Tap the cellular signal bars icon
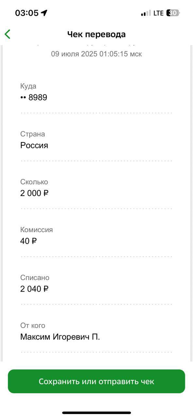This screenshot has height=418, width=193. (x=146, y=13)
